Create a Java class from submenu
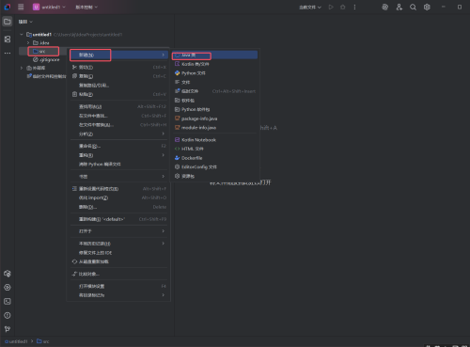 pos(214,55)
